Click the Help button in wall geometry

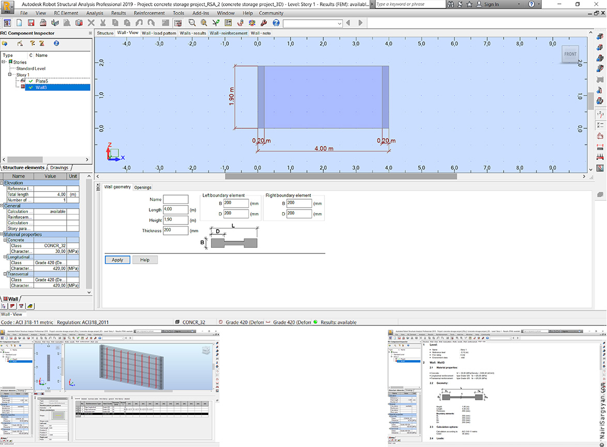[x=145, y=260]
